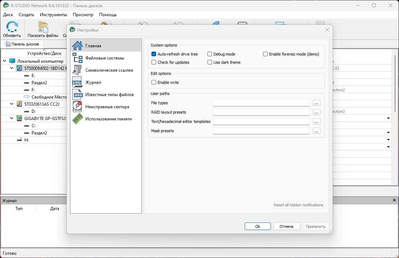Tick the Enable write checkbox
The height and width of the screenshot is (258, 399).
tap(154, 82)
